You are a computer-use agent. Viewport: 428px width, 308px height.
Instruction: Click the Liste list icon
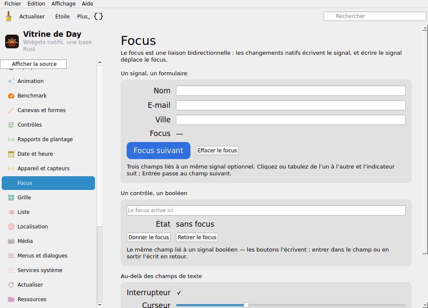[x=11, y=212]
